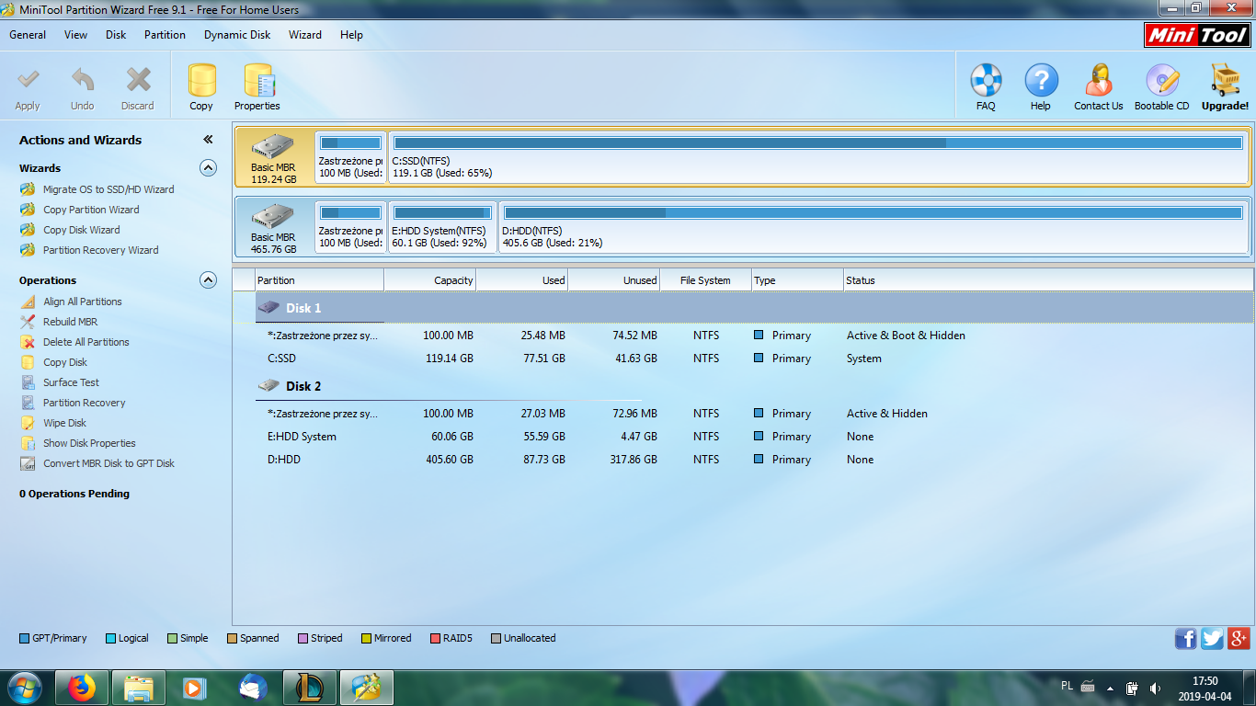Open the Google Plus share icon
Image resolution: width=1256 pixels, height=706 pixels.
click(x=1239, y=638)
